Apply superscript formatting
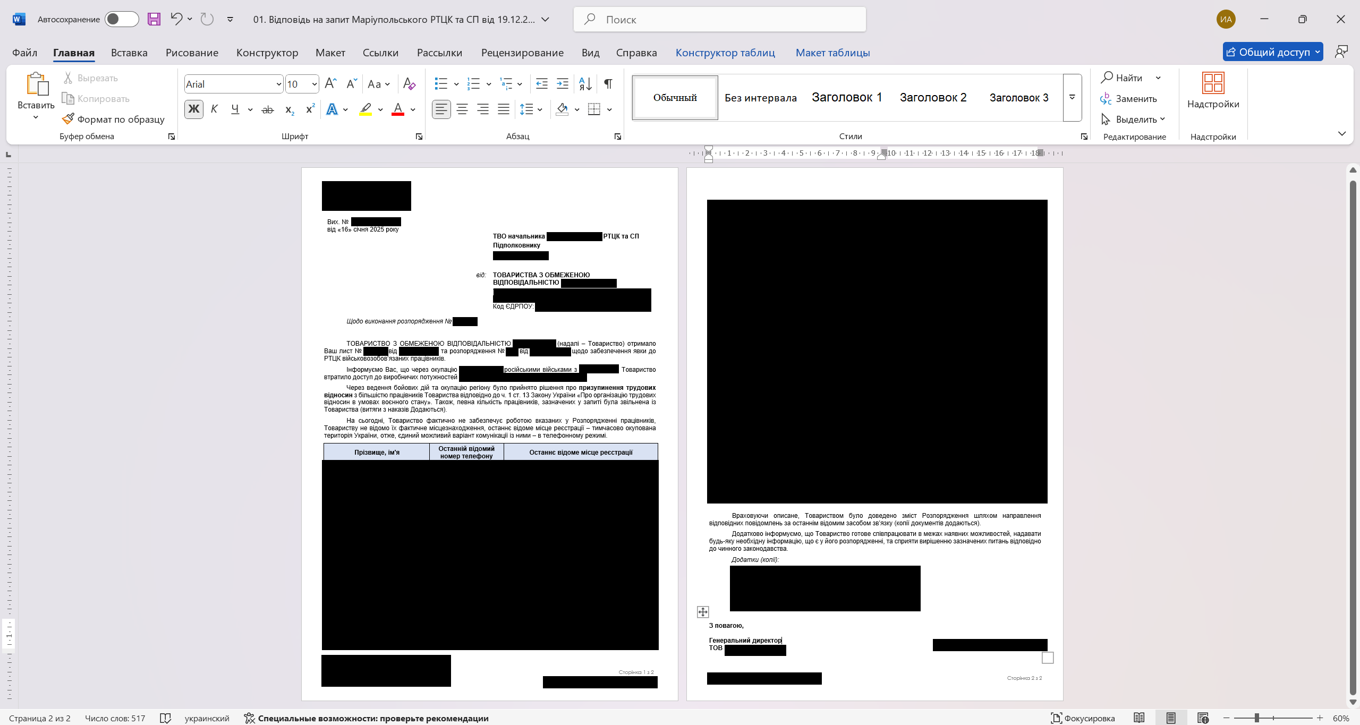Image resolution: width=1360 pixels, height=725 pixels. (310, 109)
